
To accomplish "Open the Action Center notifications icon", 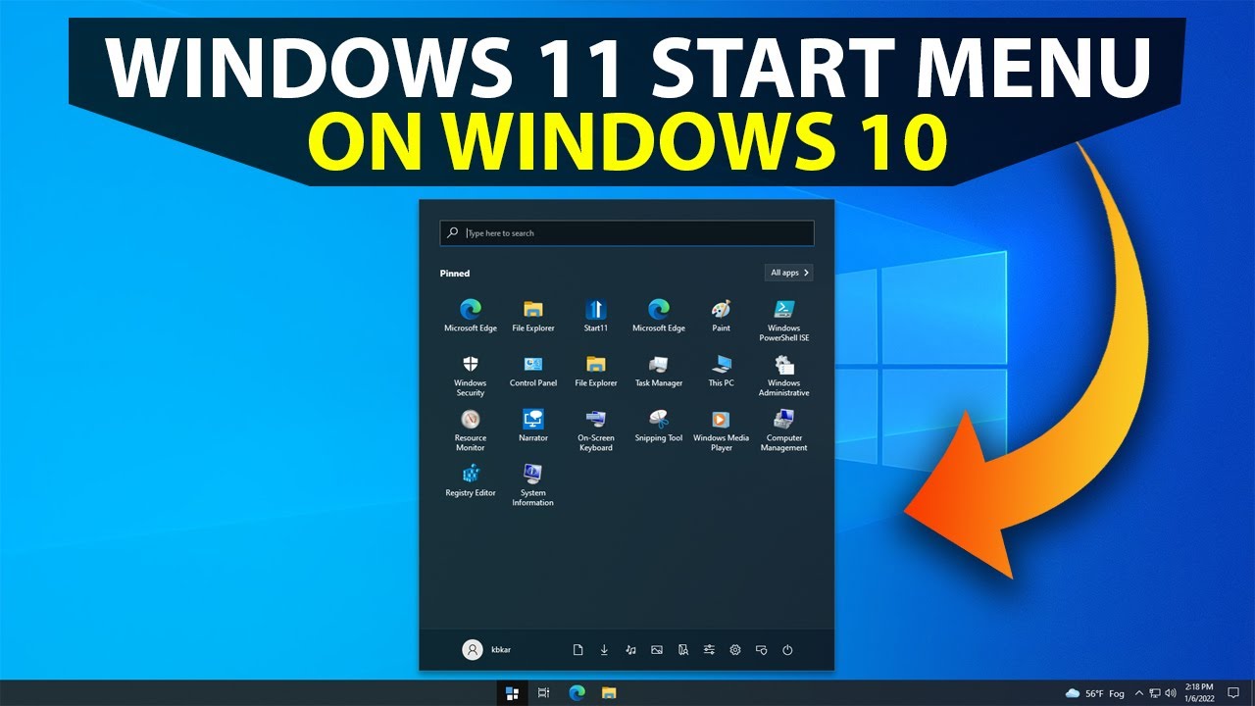I will pos(1234,693).
